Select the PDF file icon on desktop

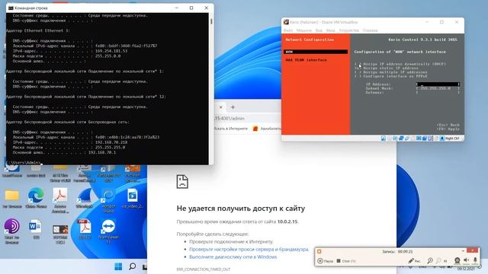pyautogui.click(x=85, y=227)
